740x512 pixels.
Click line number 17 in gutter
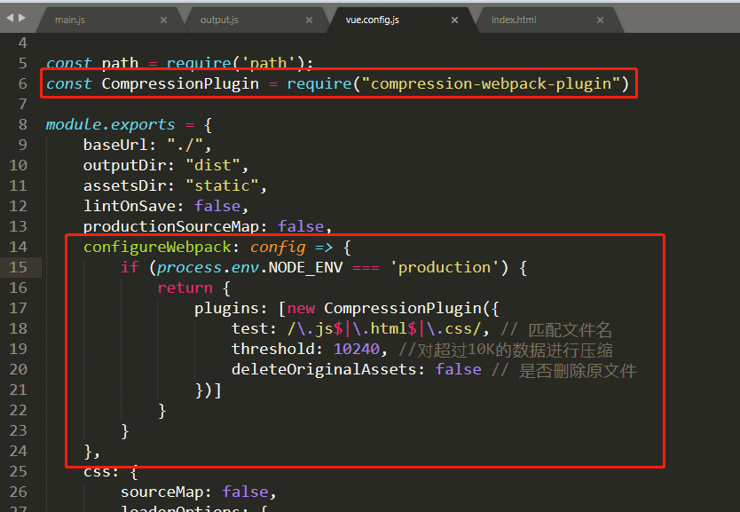coord(18,308)
